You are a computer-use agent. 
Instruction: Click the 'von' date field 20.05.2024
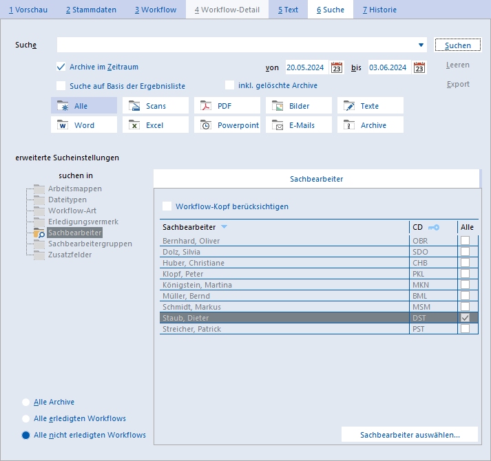coord(306,67)
